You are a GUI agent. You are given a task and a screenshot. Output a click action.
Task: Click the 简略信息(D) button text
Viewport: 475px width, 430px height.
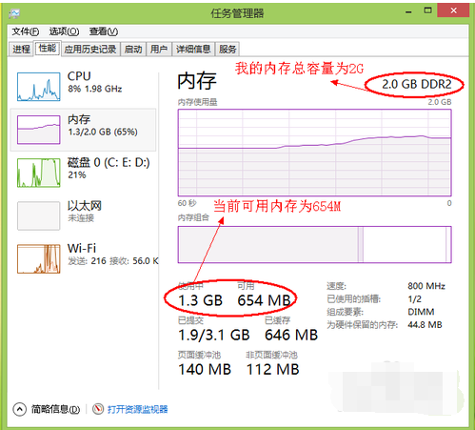click(x=55, y=409)
